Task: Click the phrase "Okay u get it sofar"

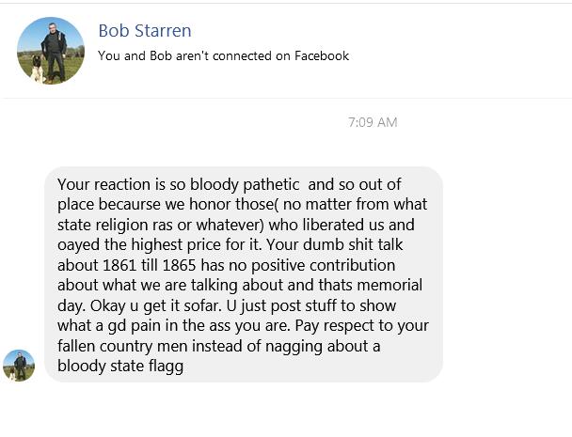Action: pos(156,305)
